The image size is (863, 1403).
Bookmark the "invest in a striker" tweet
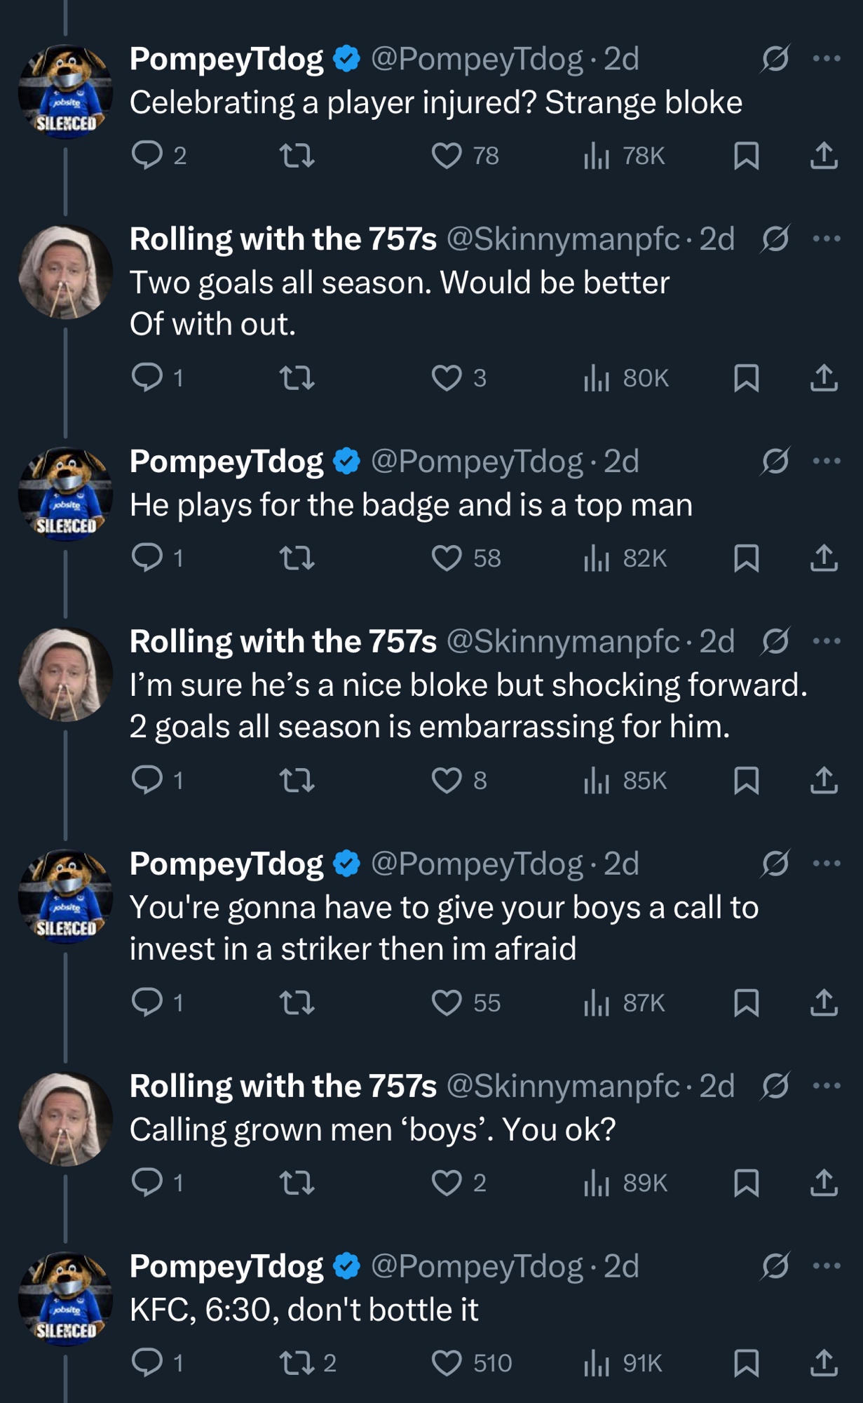[746, 1002]
